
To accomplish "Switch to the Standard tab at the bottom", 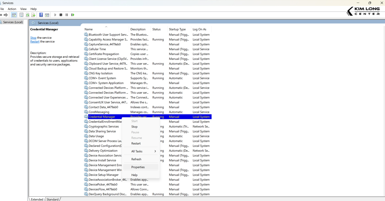I will 52,199.
